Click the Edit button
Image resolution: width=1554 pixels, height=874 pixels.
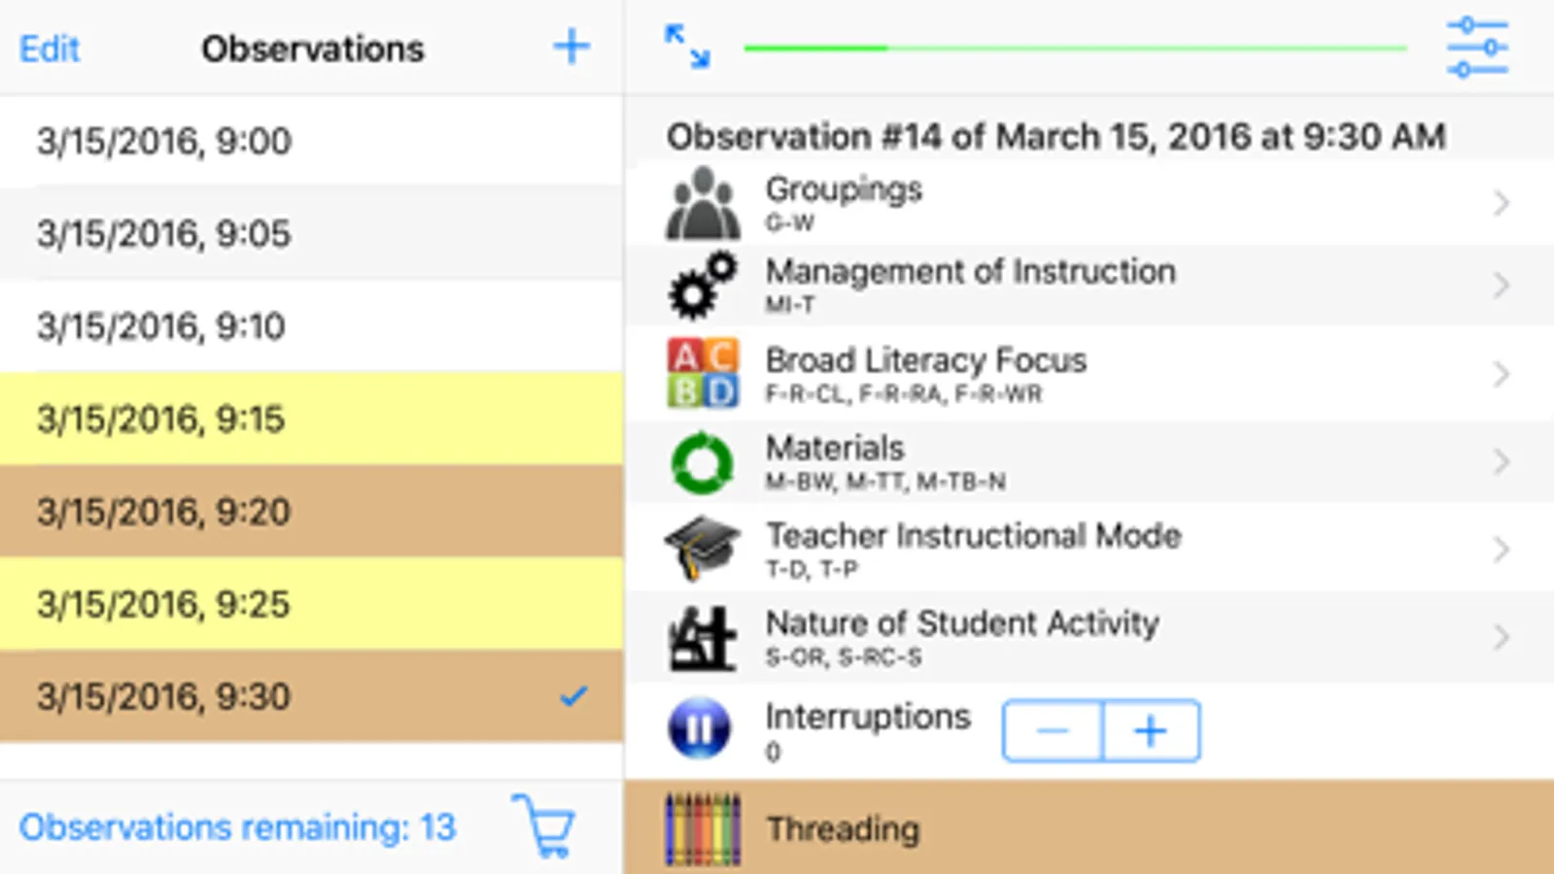(50, 49)
